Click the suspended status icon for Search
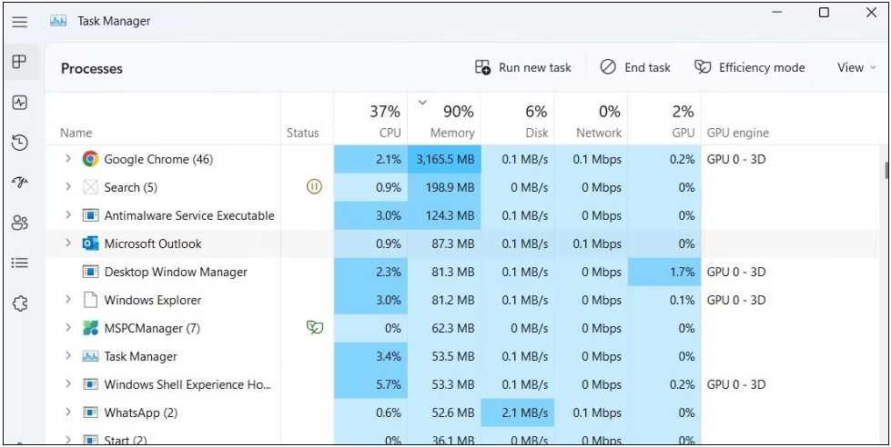 click(x=314, y=186)
